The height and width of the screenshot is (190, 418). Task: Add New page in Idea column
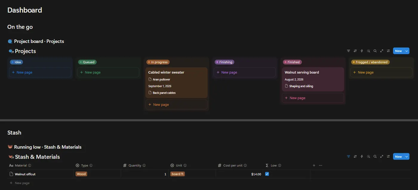click(40, 72)
